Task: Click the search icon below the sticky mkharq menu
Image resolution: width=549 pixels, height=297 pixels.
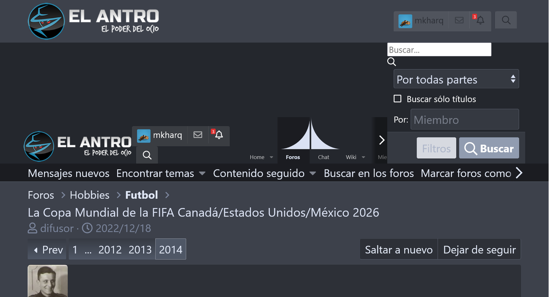Action: (147, 155)
